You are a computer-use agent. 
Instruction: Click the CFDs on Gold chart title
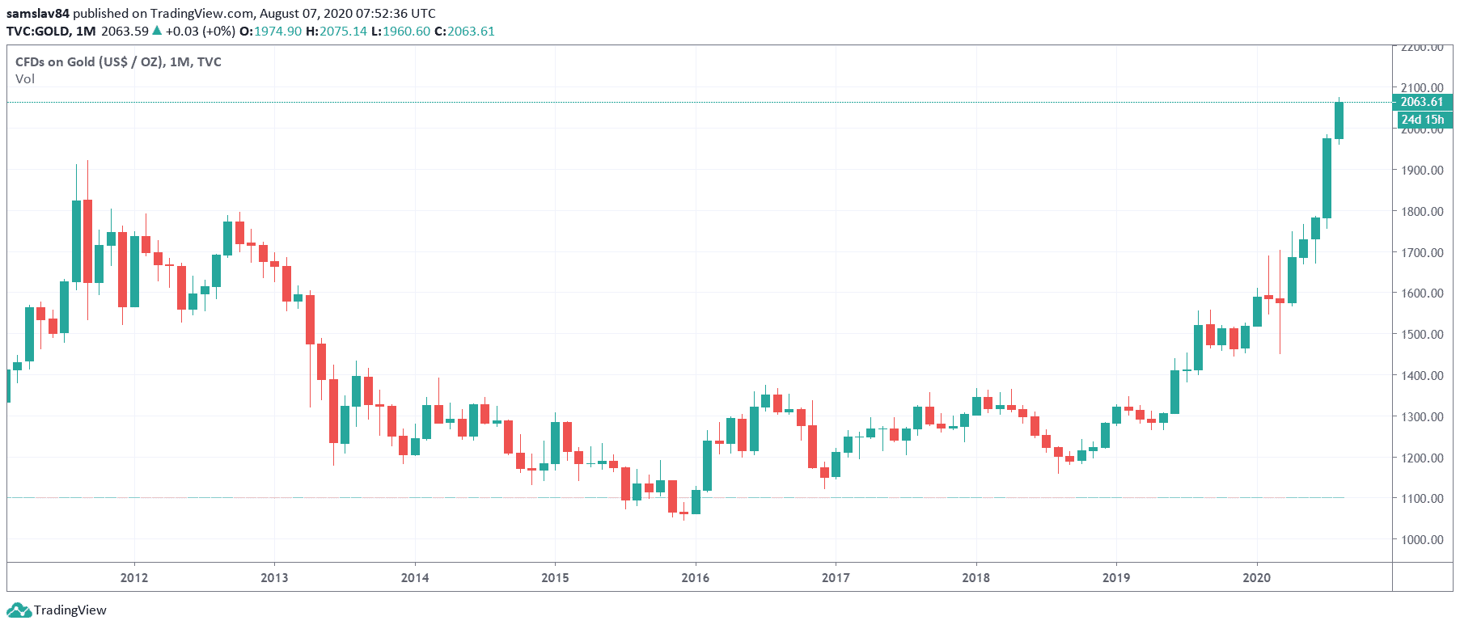pyautogui.click(x=118, y=61)
